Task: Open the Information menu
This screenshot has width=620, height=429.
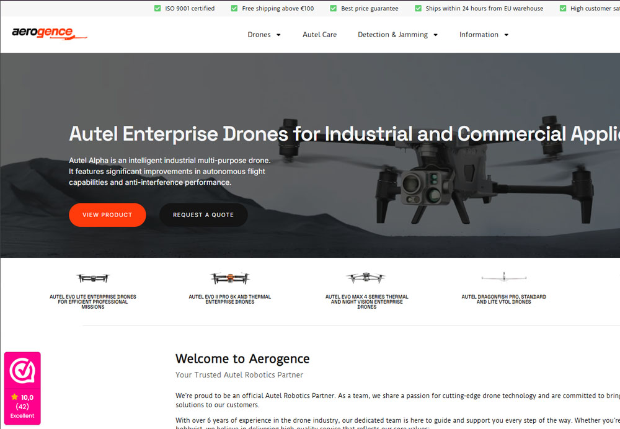Action: point(479,35)
